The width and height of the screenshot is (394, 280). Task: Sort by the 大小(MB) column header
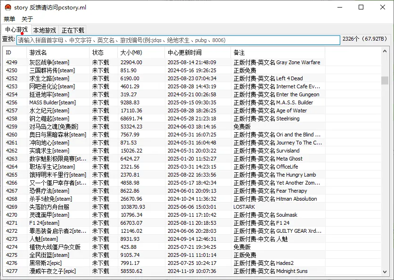[140, 52]
